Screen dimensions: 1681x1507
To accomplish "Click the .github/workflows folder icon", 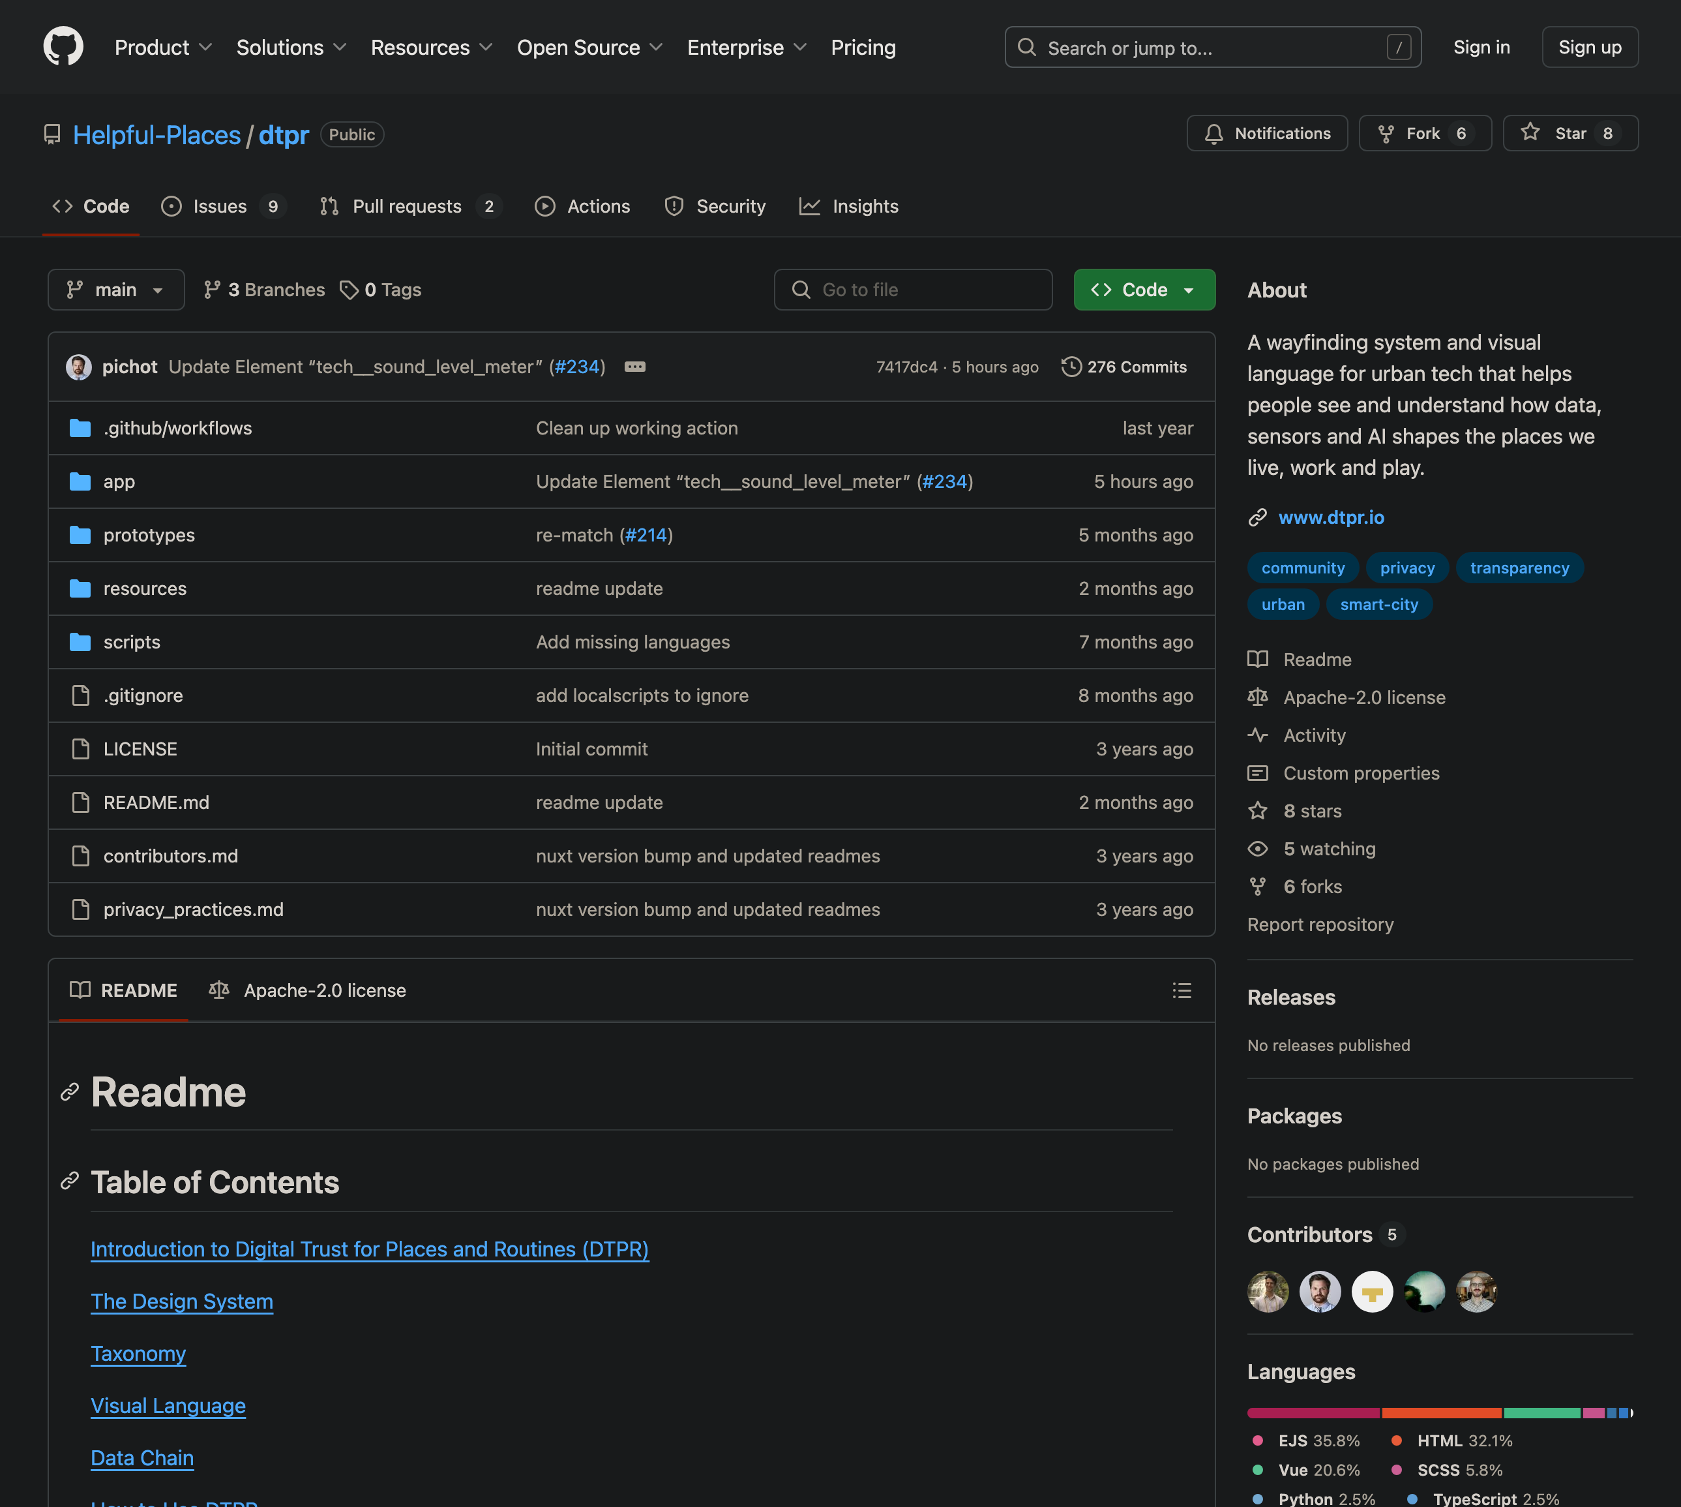I will (80, 428).
